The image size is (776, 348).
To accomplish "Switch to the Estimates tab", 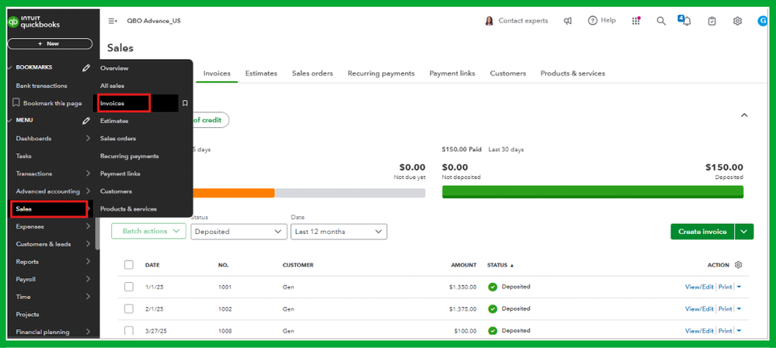I will pos(261,73).
